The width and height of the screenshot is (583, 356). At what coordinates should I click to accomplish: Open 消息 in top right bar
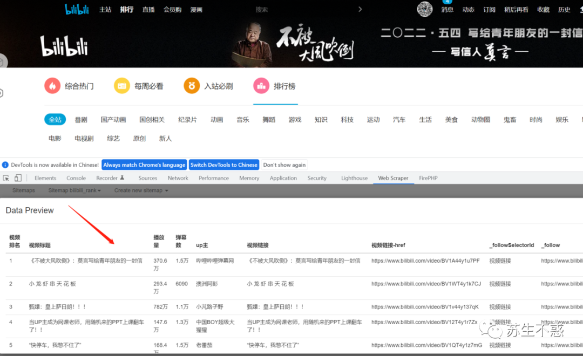[x=448, y=9]
